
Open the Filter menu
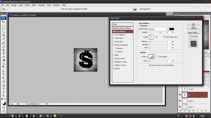[34, 5]
